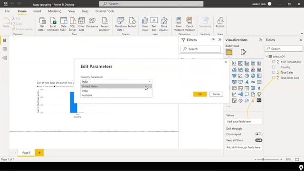The height and width of the screenshot is (171, 304).
Task: Click the Refresh button in ribbon
Action: pos(132,22)
